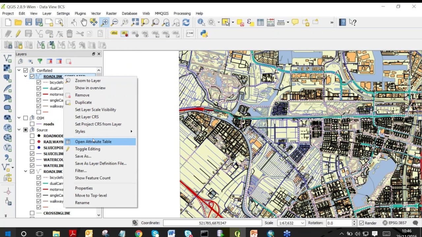Open the field calculator abacus icon
The width and height of the screenshot is (422, 237).
(271, 22)
